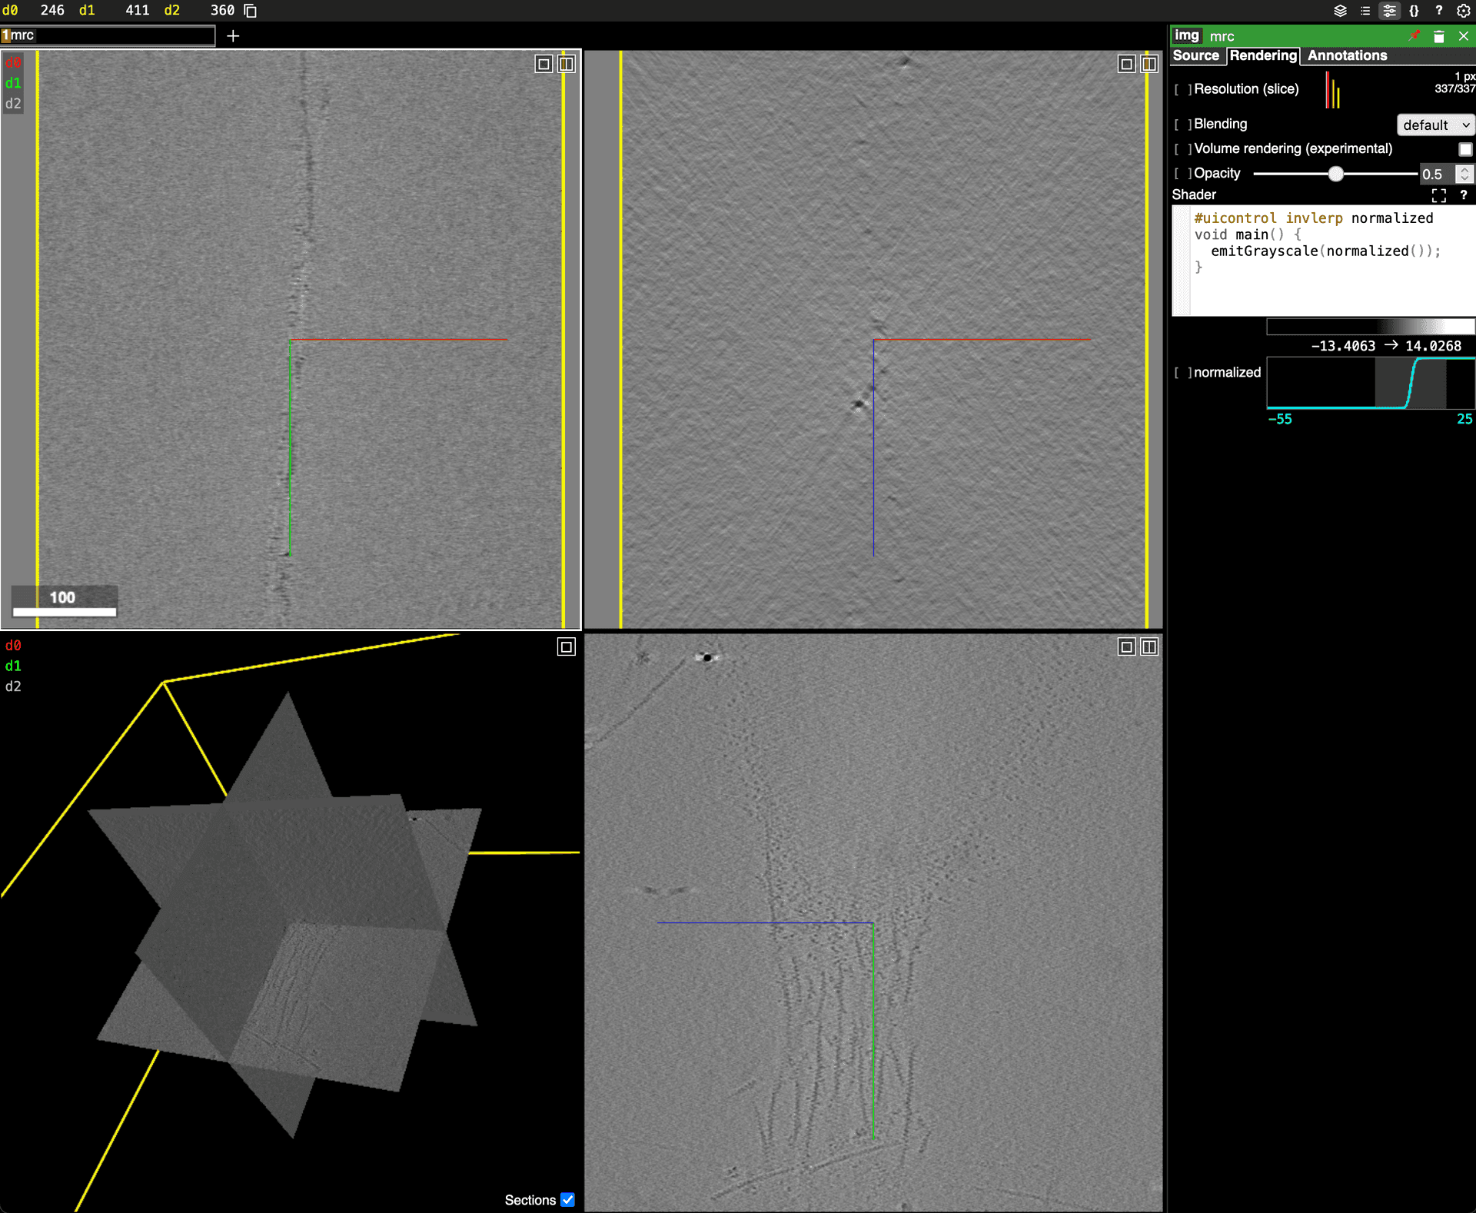
Task: Click the 337/337 resolution text
Action: [1454, 88]
